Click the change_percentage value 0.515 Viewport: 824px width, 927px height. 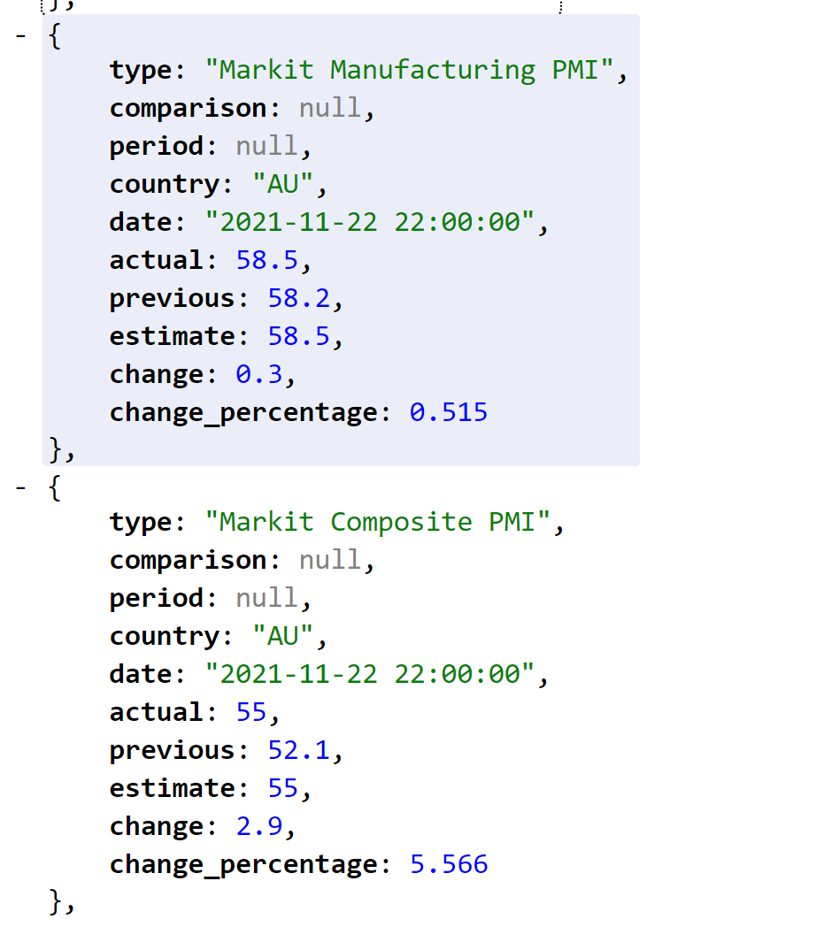coord(448,411)
